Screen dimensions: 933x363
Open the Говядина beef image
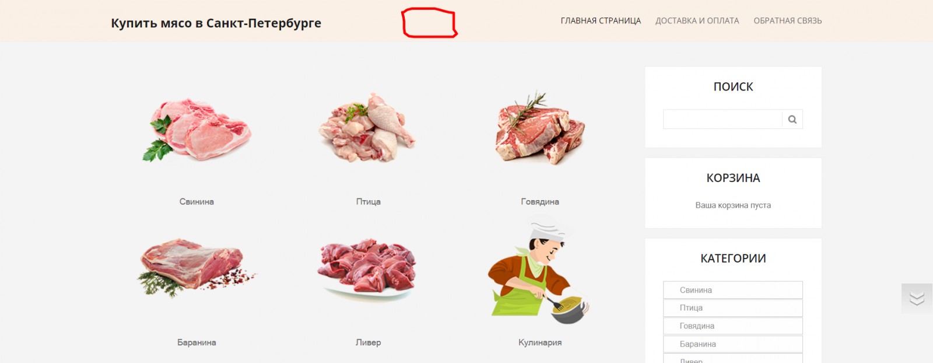539,128
